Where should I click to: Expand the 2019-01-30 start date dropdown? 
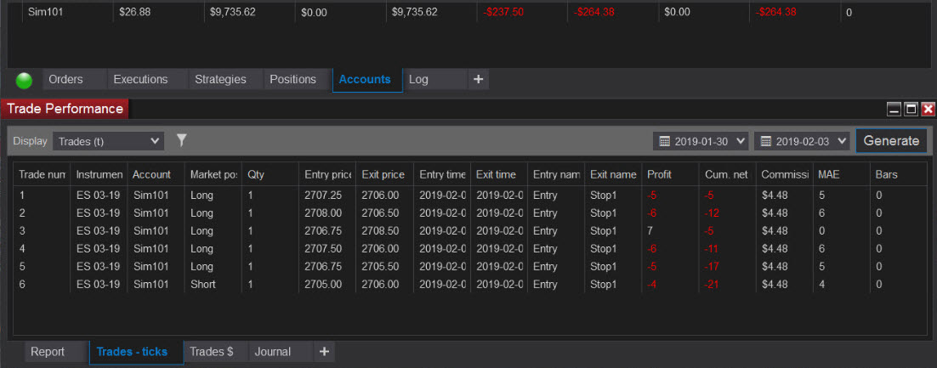[x=741, y=142]
